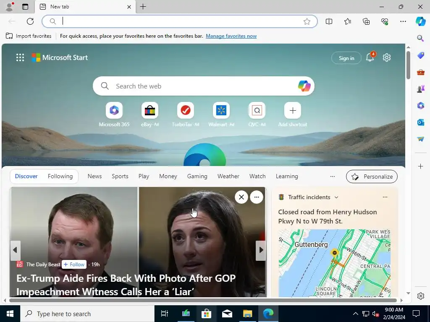The width and height of the screenshot is (430, 322).
Task: Click Copilot icon in web search box
Action: click(304, 86)
